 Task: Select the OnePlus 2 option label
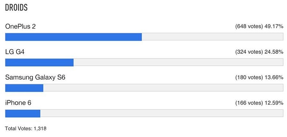pyautogui.click(x=20, y=27)
